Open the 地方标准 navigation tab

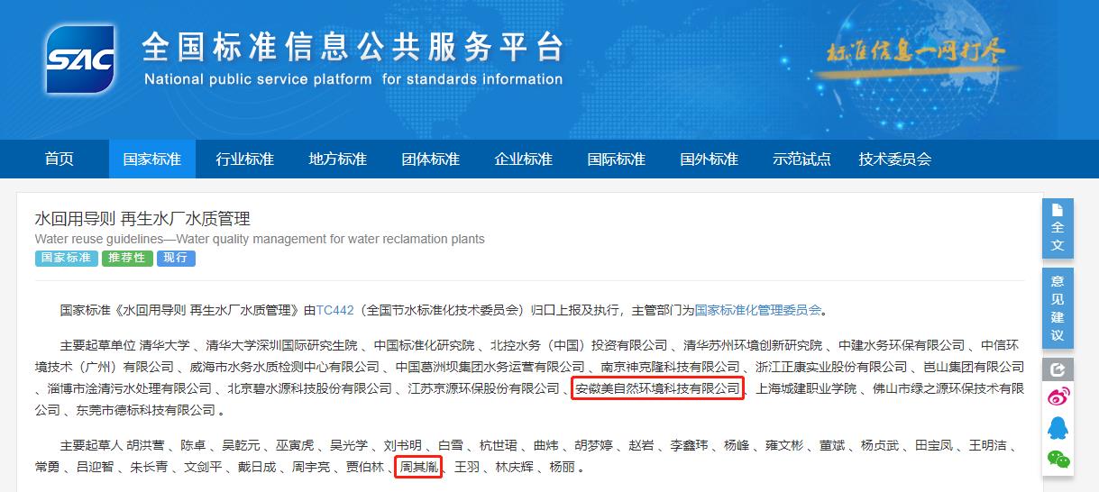point(338,159)
